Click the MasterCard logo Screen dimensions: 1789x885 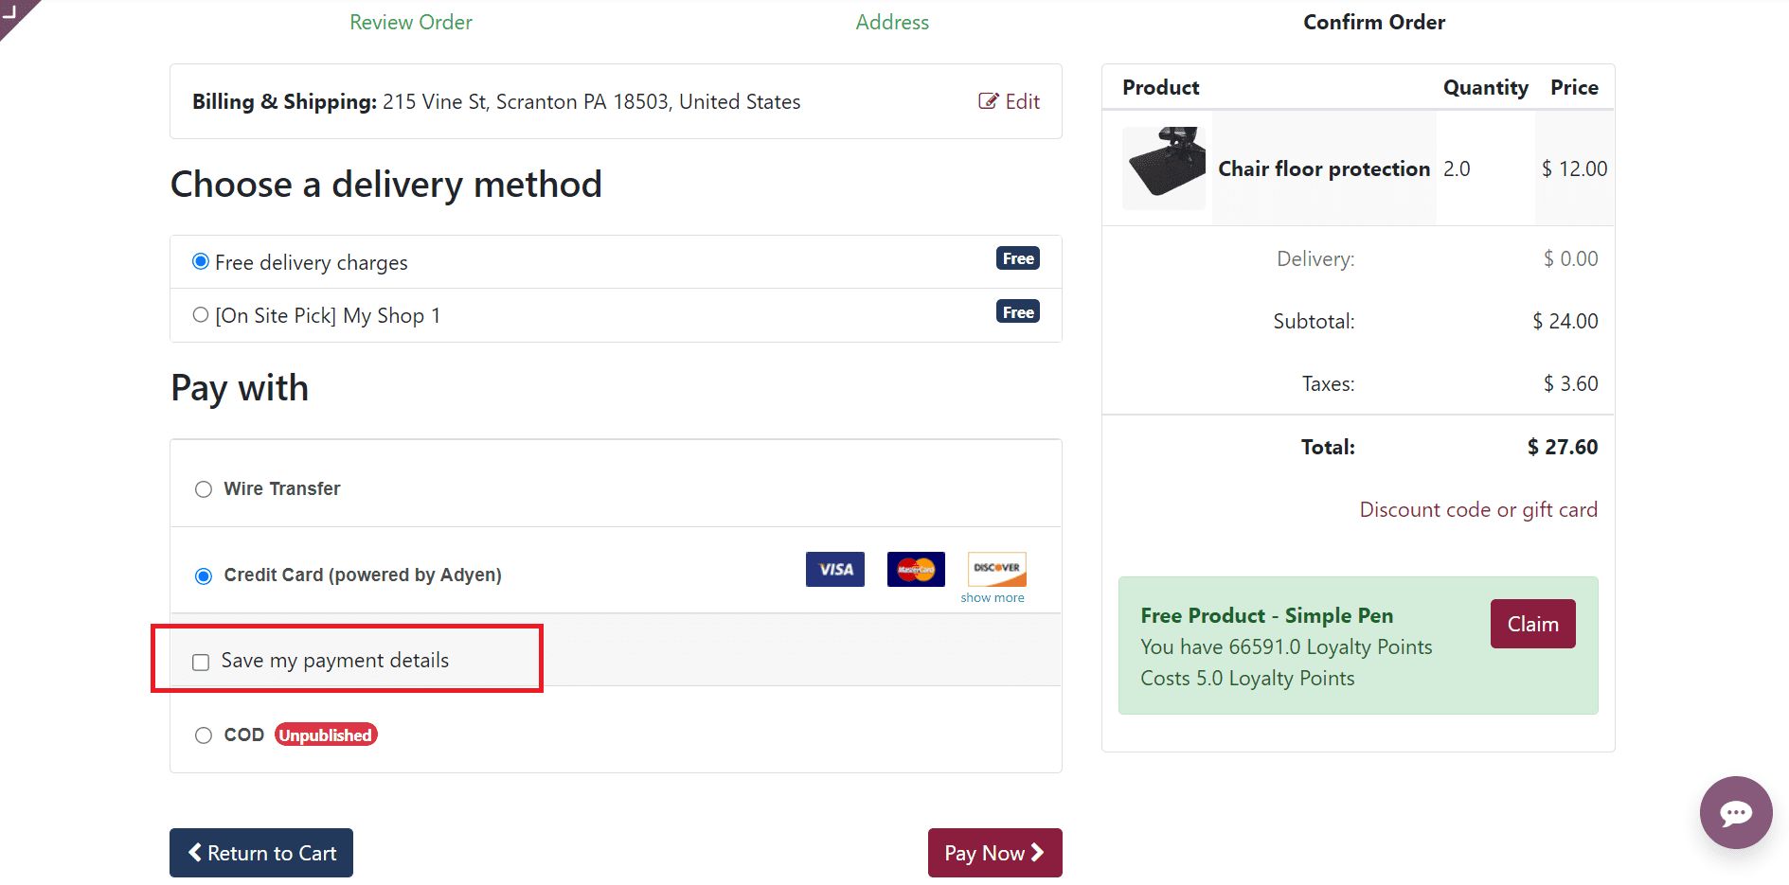[916, 569]
